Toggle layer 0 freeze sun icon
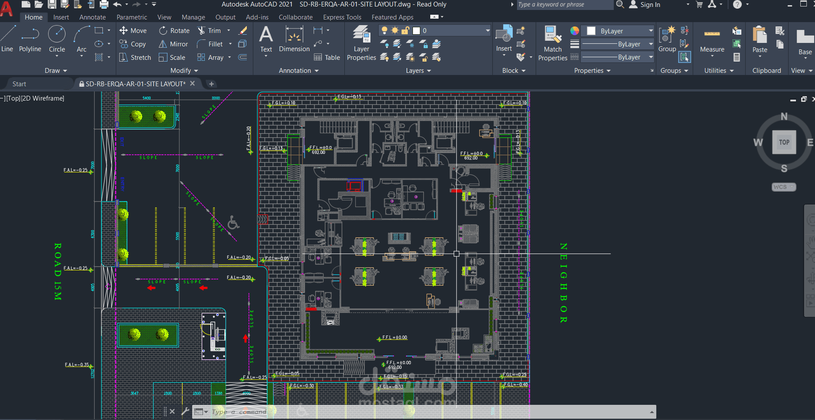This screenshot has height=420, width=815. click(395, 30)
